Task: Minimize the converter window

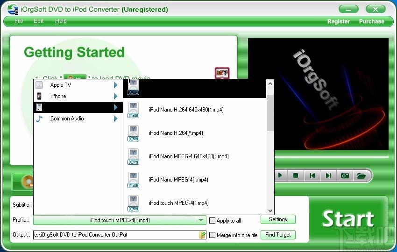Action: 348,9
